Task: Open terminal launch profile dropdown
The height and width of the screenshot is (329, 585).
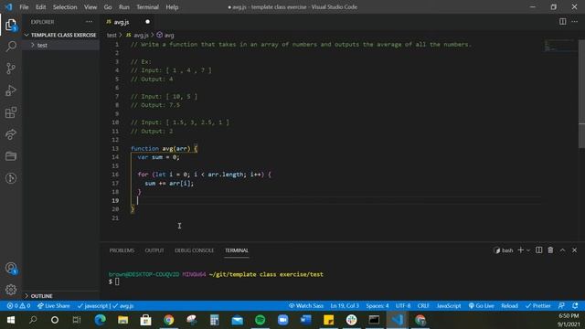Action: coord(528,250)
